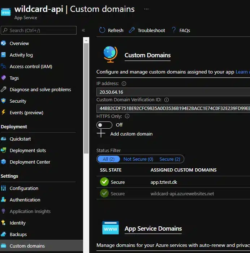
Task: Click the sidebar scrollbar thumb
Action: [86, 98]
